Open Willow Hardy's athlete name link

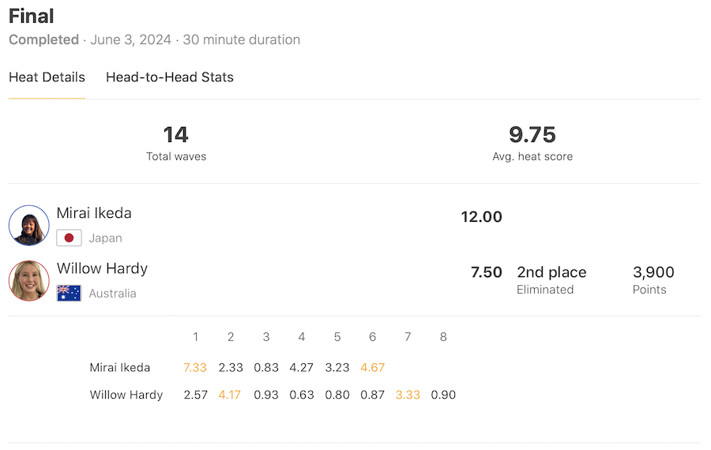coord(102,268)
